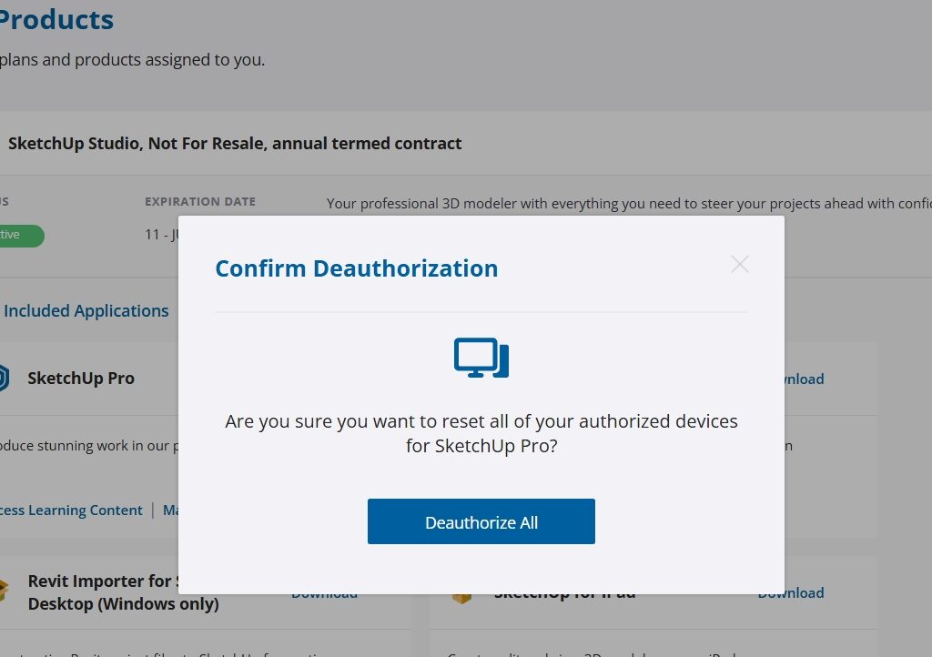Select the SketchUp Studio plan title

pos(234,144)
